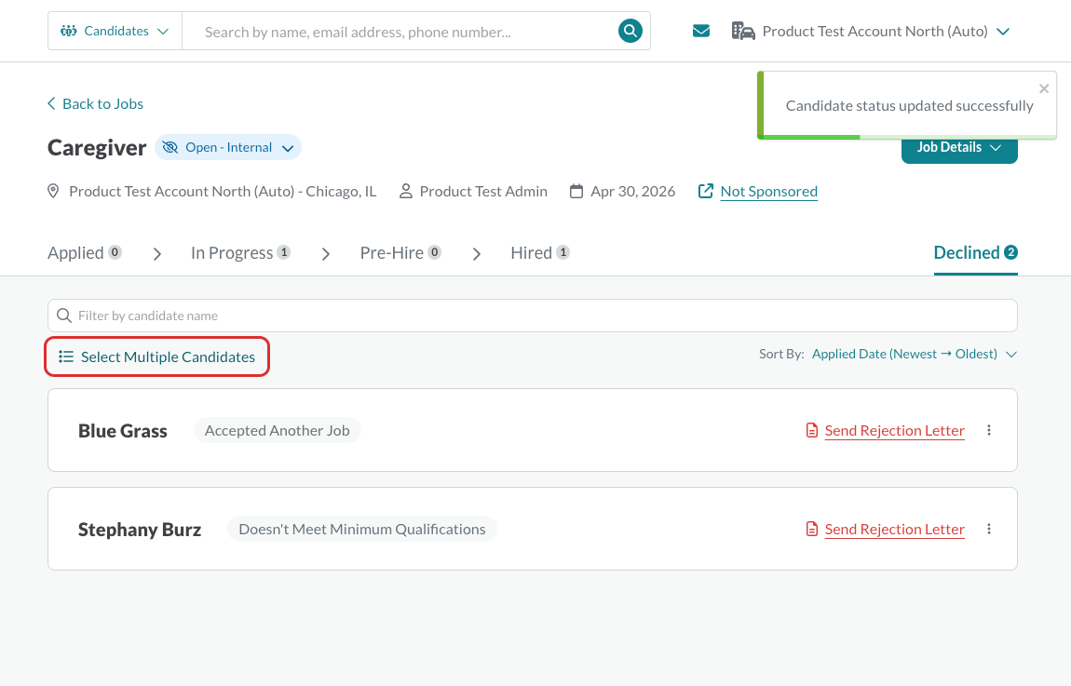This screenshot has width=1071, height=686.
Task: Click the building and car account icon
Action: click(x=743, y=31)
